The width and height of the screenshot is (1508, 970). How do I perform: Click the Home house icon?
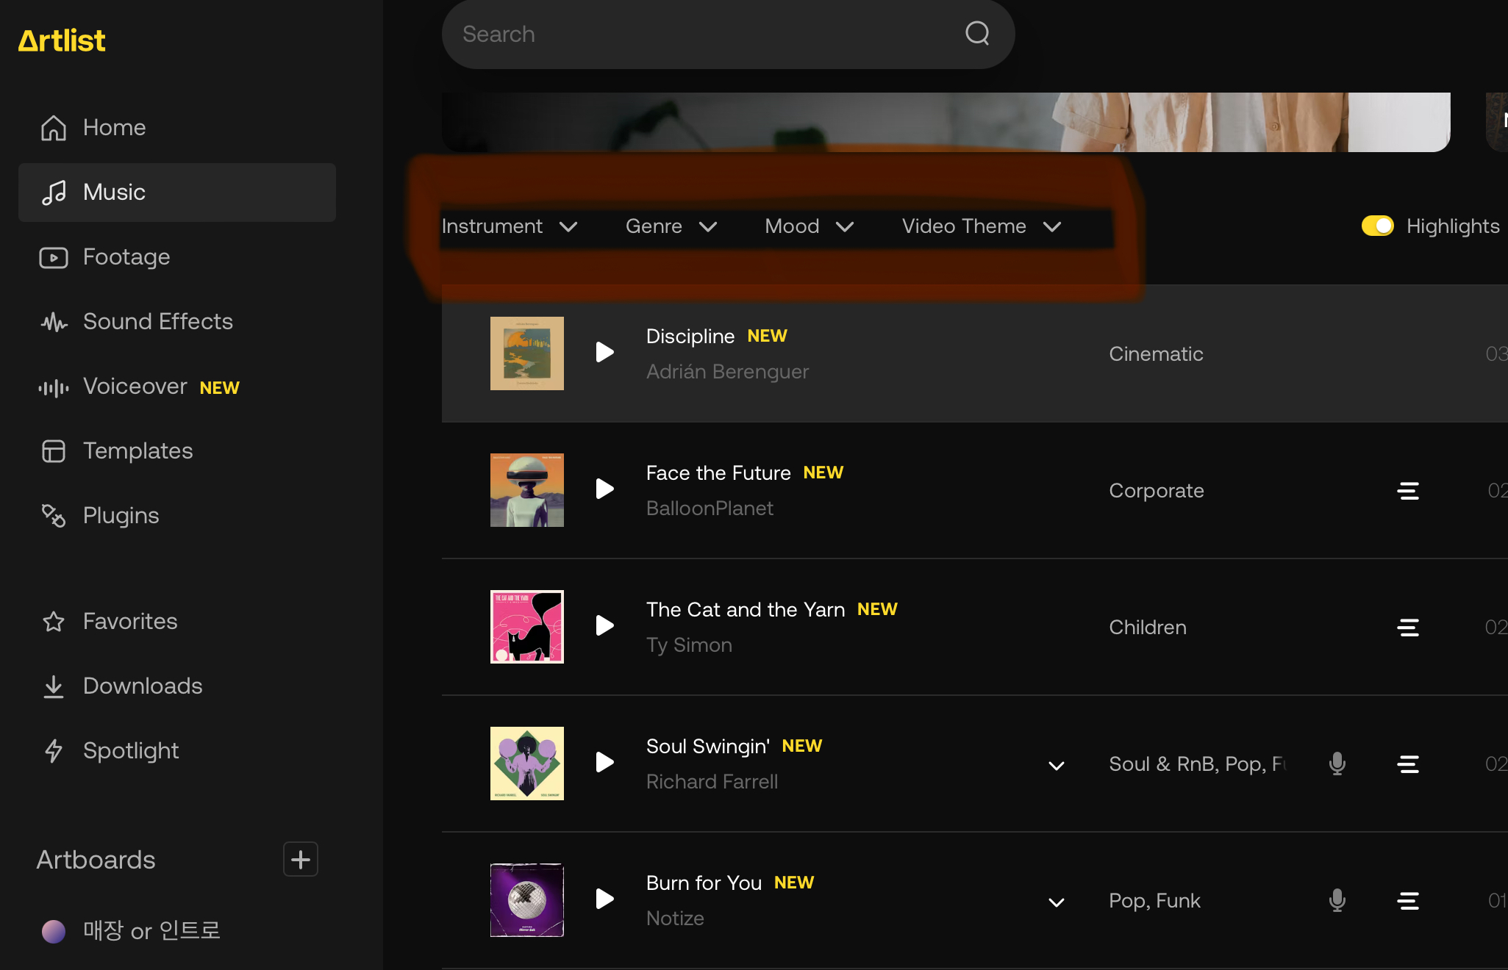coord(54,128)
